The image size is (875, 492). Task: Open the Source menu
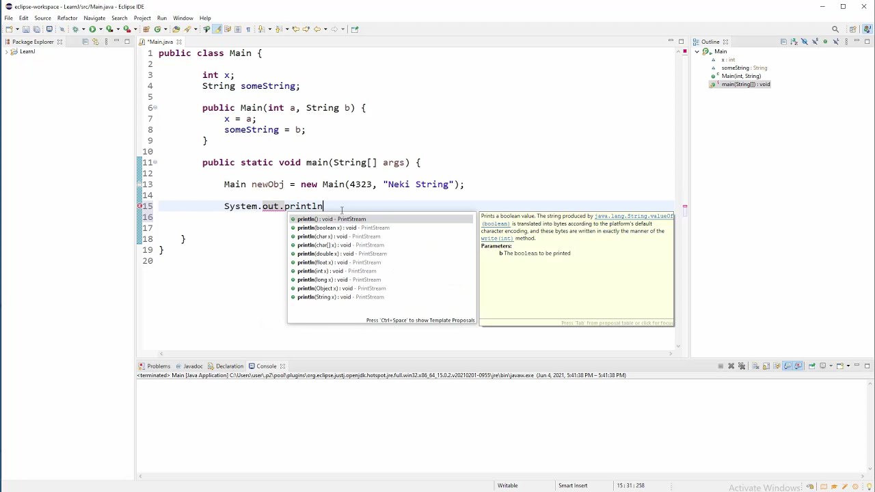(x=42, y=18)
